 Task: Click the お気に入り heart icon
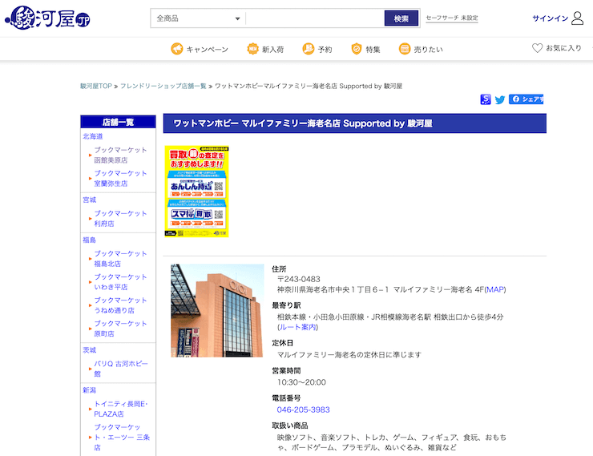(x=537, y=48)
